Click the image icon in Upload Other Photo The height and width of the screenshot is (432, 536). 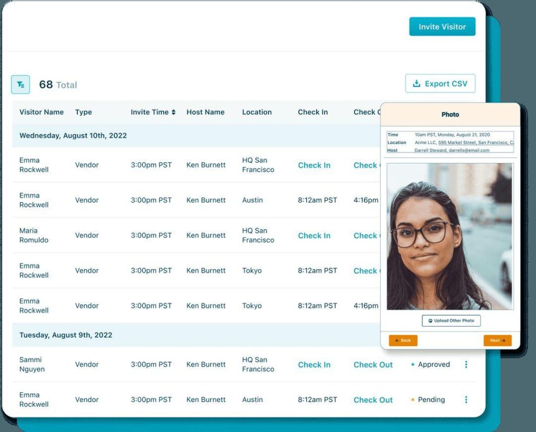coord(430,320)
